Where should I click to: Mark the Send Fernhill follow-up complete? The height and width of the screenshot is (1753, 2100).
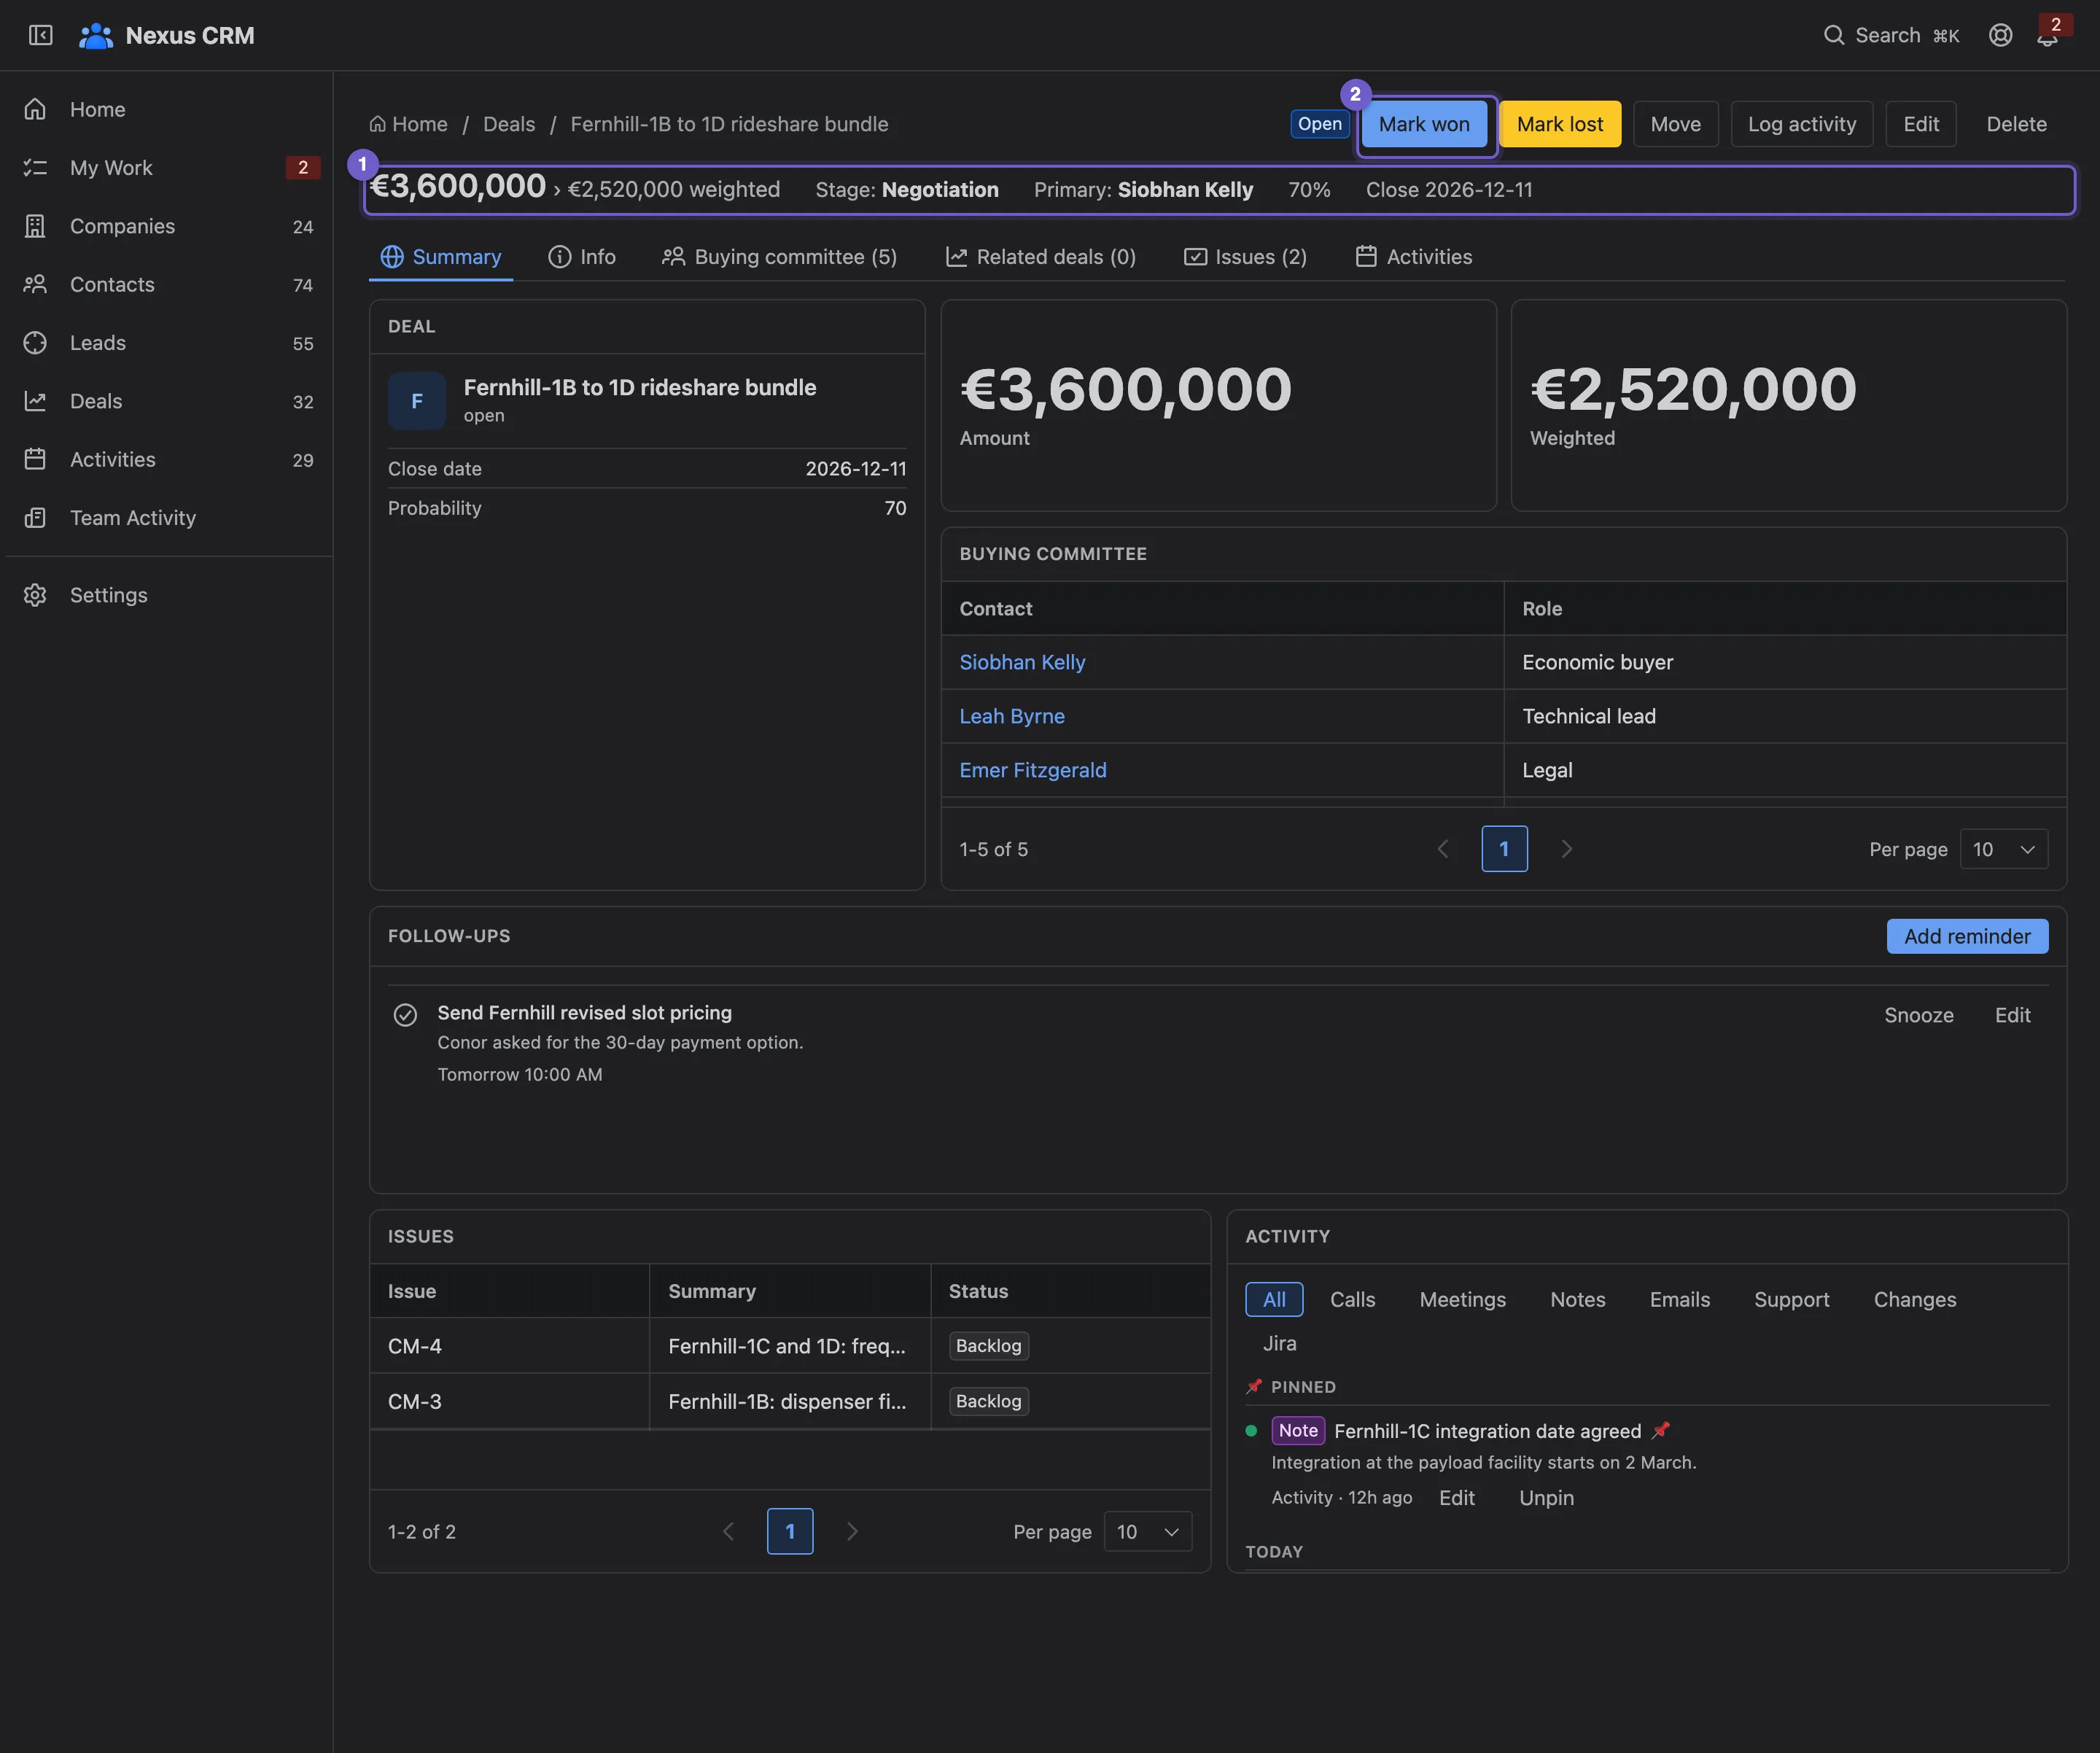(x=405, y=1015)
